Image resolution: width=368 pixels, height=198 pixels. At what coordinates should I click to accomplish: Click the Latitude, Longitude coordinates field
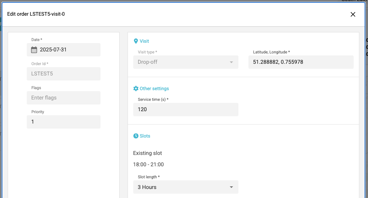coord(301,62)
